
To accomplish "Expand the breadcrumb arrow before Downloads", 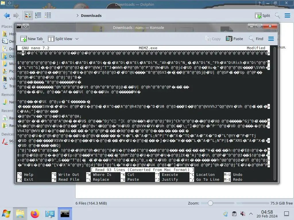I will tap(78, 15).
